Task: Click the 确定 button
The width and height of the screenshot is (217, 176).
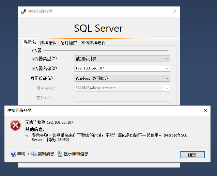Action: click(x=192, y=155)
